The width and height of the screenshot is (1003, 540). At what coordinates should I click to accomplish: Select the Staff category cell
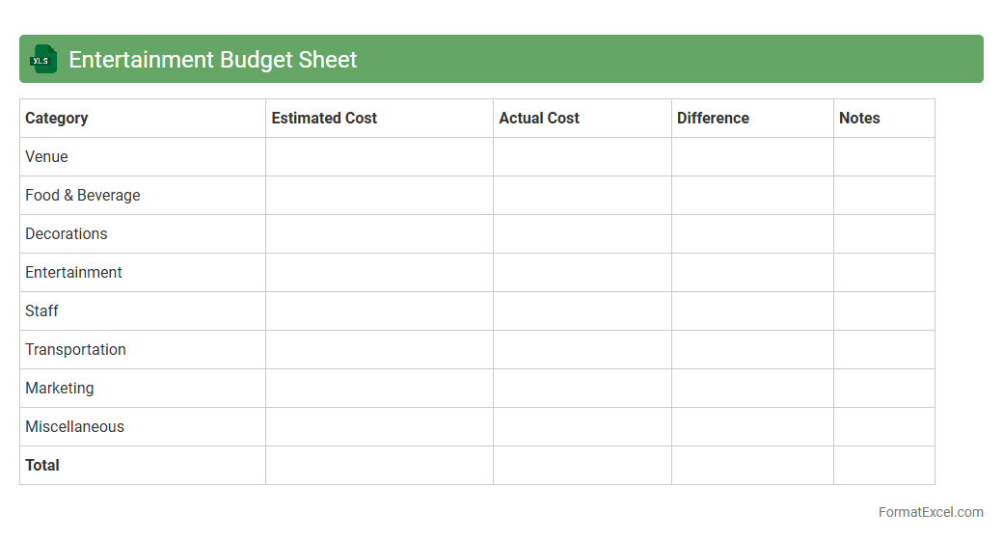point(41,311)
